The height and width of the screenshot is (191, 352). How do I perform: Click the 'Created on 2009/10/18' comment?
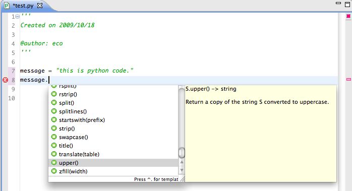click(57, 25)
